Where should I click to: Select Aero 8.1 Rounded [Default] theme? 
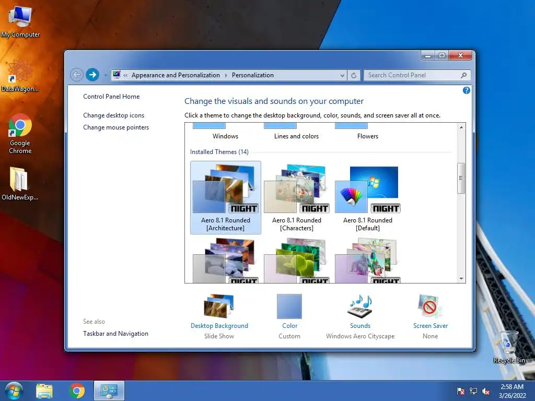(x=367, y=197)
